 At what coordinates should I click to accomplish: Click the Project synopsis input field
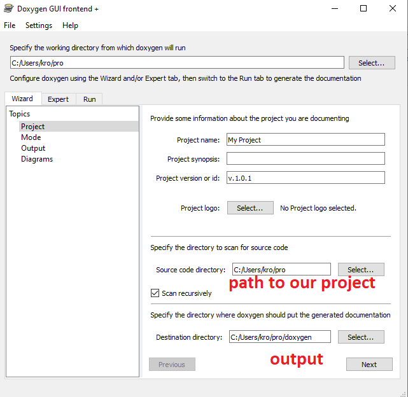(306, 158)
